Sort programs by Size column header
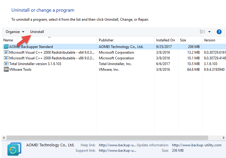Viewport: 226px width, 158px height. point(183,40)
